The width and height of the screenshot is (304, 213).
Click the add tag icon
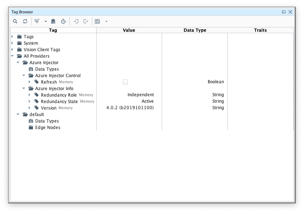point(37,21)
